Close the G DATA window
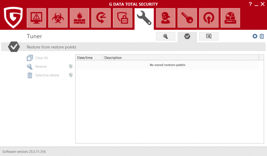The height and width of the screenshot is (156, 267). 263,4
